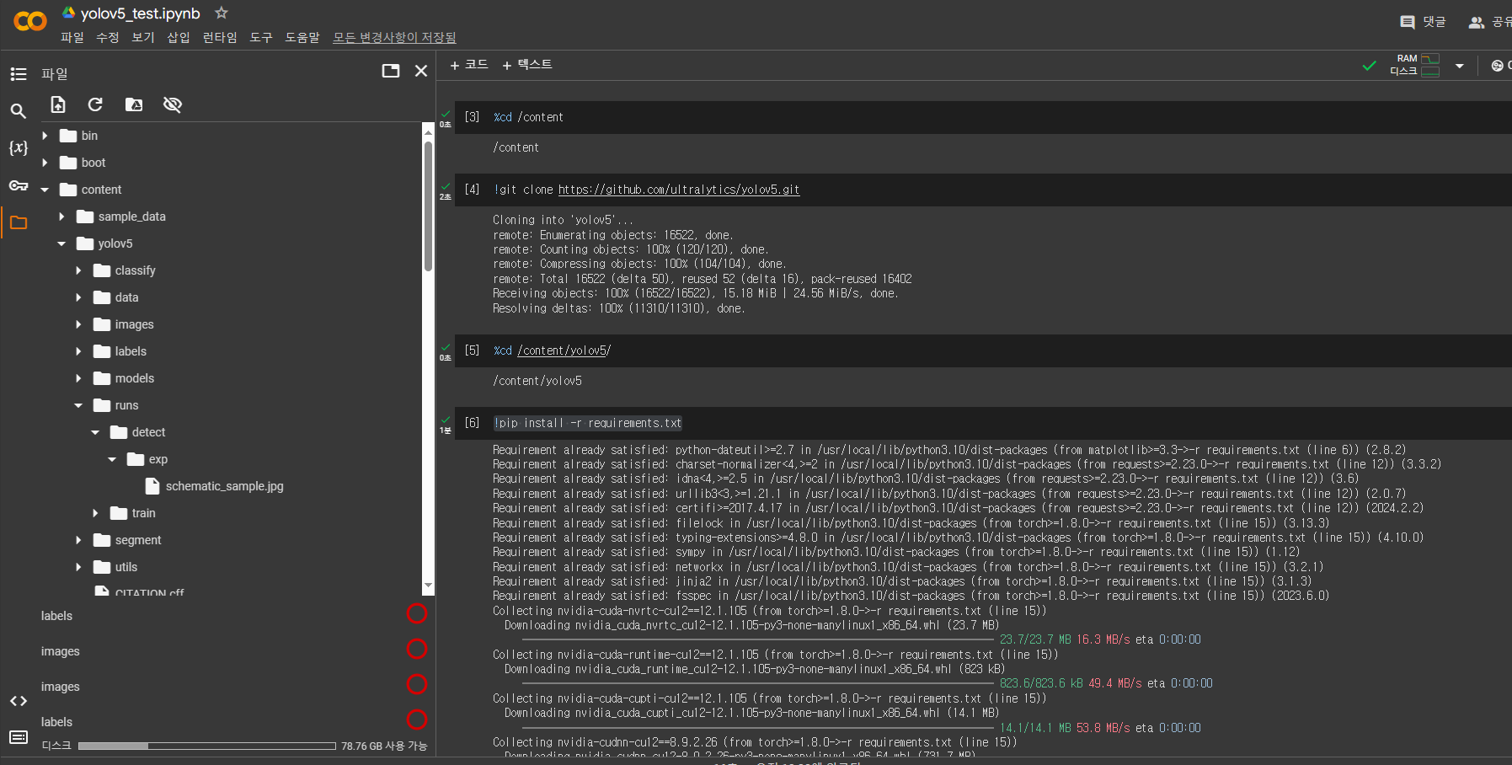Select the images folder under yolov5
This screenshot has height=765, width=1512.
[134, 324]
